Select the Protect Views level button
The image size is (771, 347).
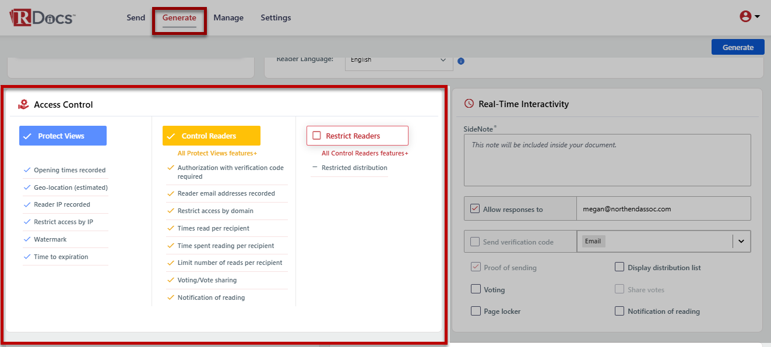(63, 136)
